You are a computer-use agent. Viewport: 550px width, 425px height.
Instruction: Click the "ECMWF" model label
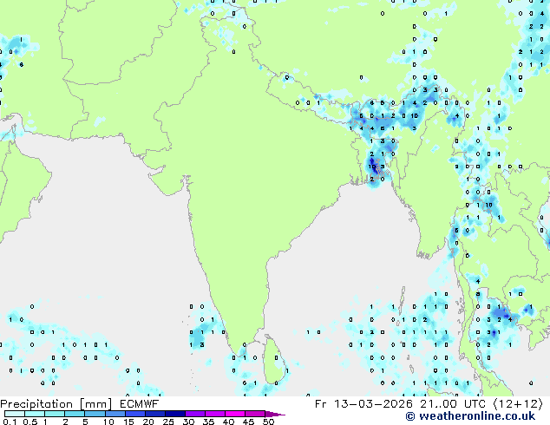coord(139,404)
